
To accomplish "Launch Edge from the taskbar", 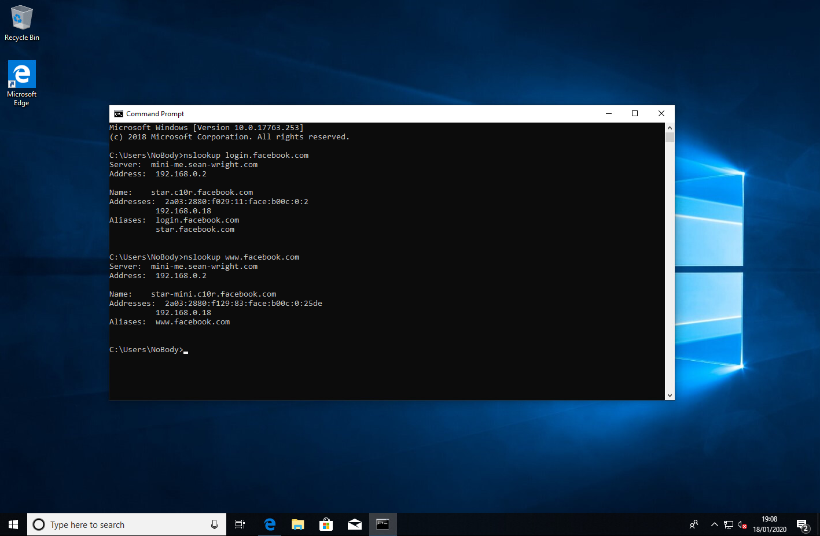I will click(270, 524).
